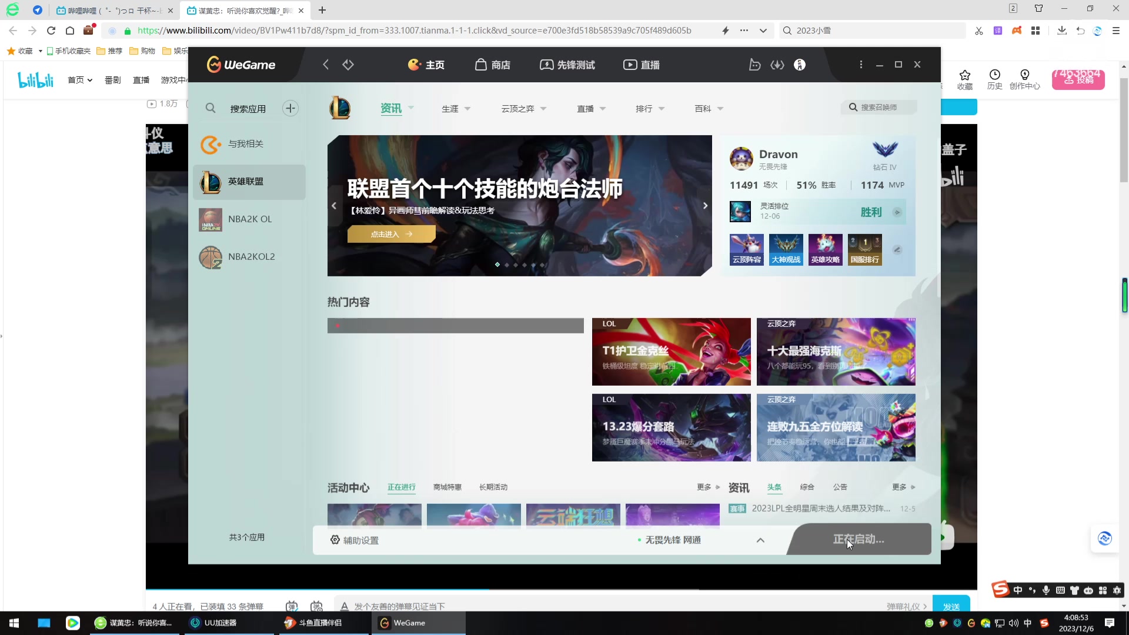Open the 13.23爆分套路 article thumbnail
The image size is (1129, 635).
pyautogui.click(x=672, y=427)
